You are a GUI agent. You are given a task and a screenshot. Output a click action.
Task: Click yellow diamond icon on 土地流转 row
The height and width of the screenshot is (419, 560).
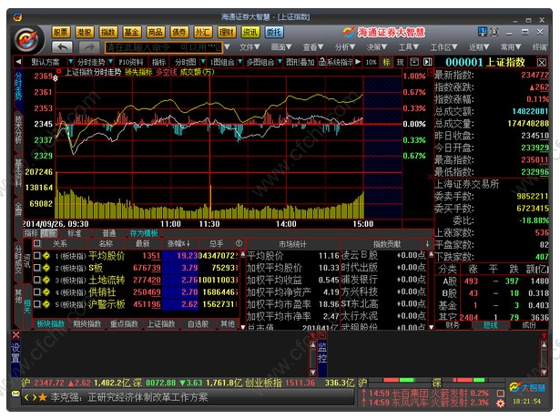(46, 280)
